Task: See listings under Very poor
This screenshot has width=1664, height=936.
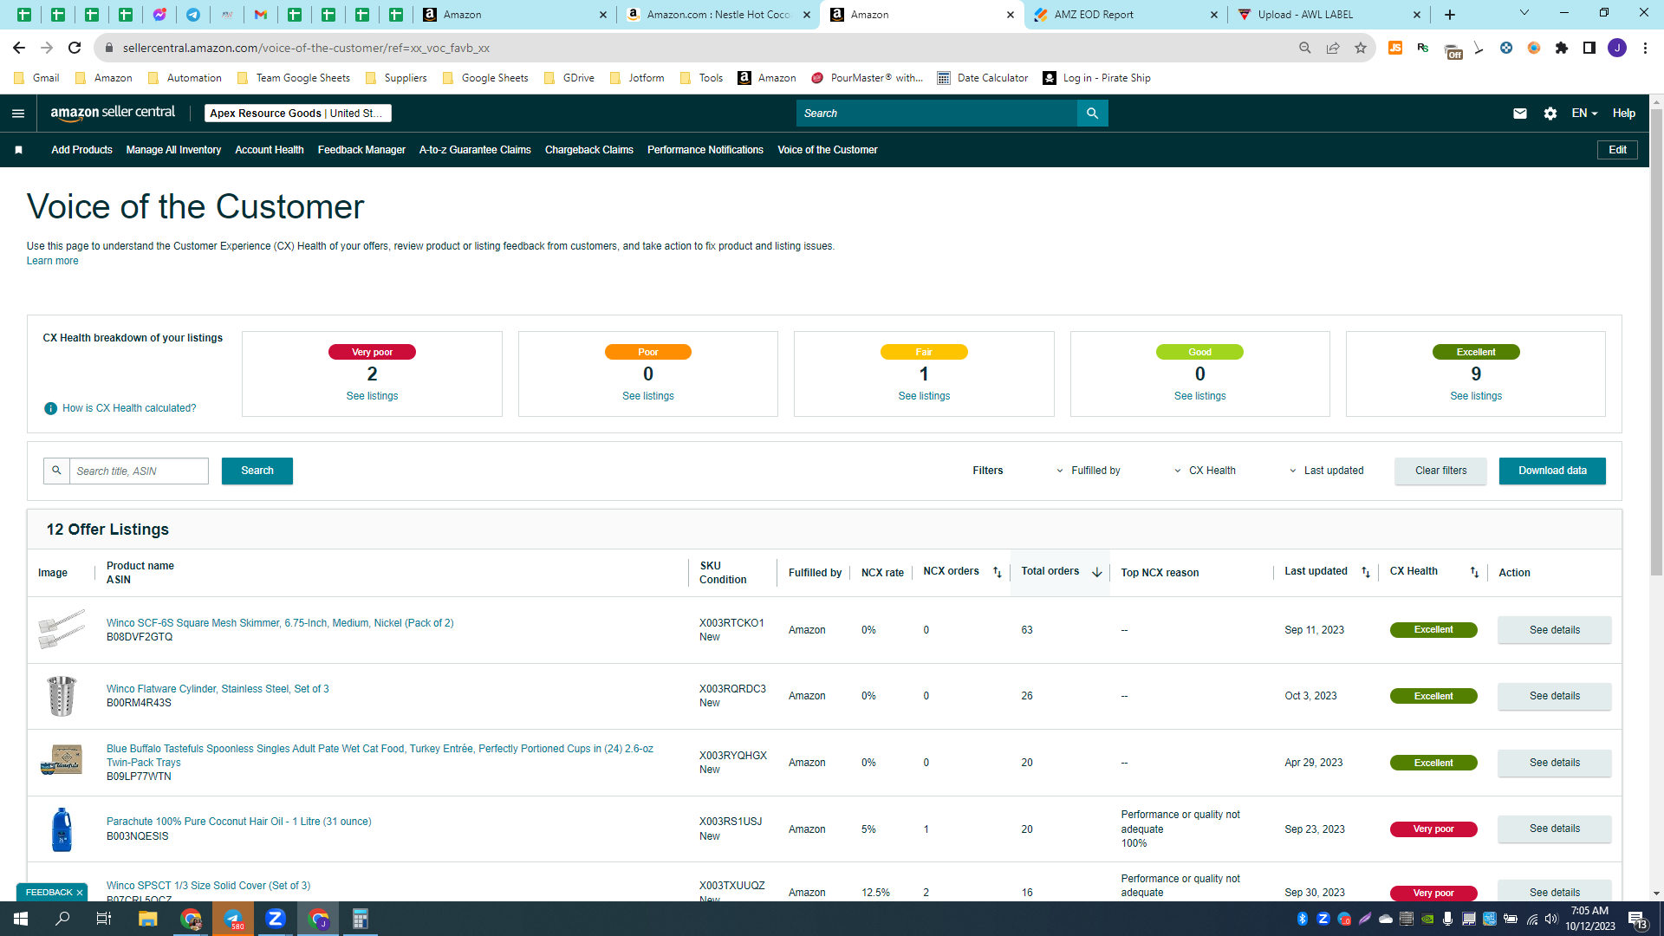Action: coord(372,396)
